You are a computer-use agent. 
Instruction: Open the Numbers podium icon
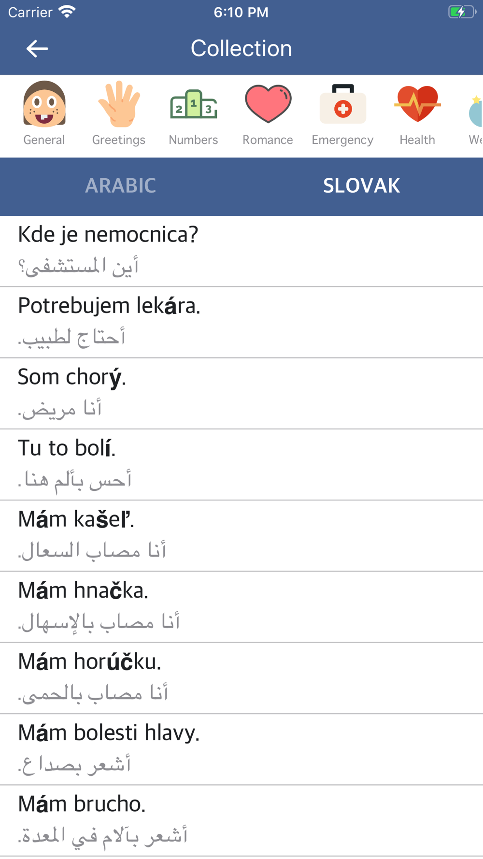194,104
